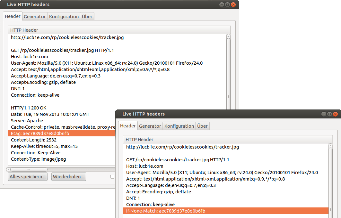
Task: Click vertical scrollbar thumb in front window
Action: tap(330, 182)
